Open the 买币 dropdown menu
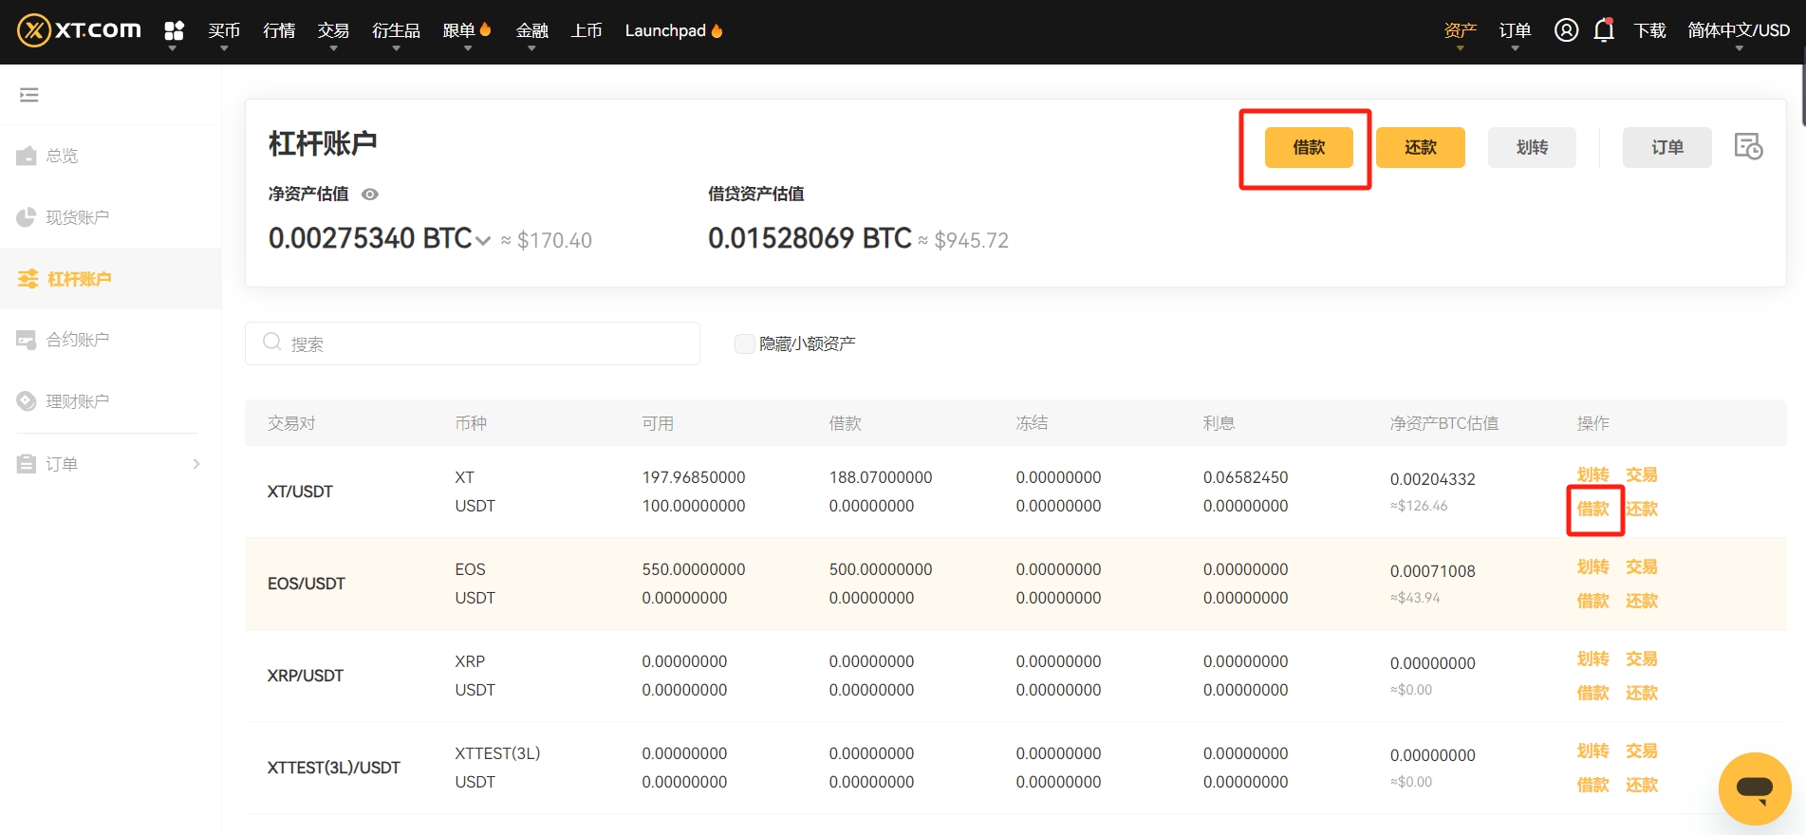Viewport: 1806px width, 835px height. click(x=224, y=31)
